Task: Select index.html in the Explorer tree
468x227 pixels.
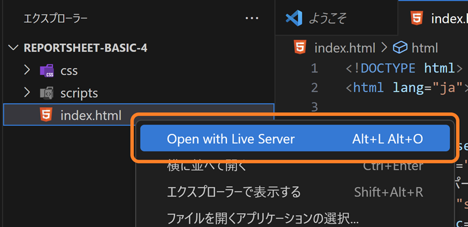Action: (139, 115)
